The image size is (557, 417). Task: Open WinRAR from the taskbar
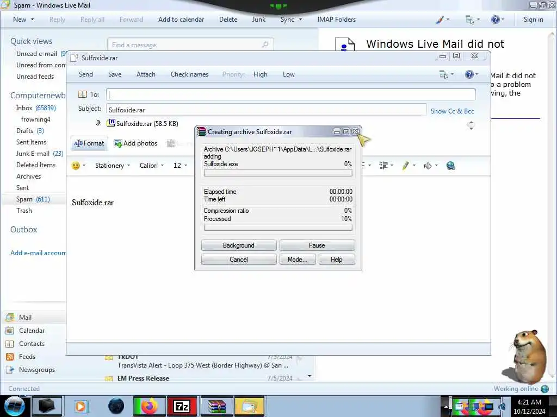[x=216, y=406]
